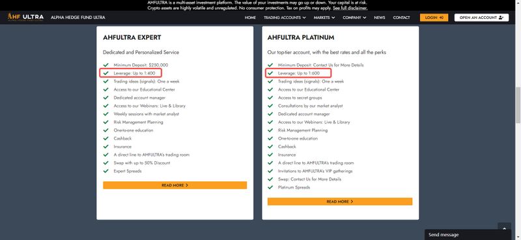Click 'Dedicated and Personalized Service' subtitle
This screenshot has height=240, width=521.
141,53
